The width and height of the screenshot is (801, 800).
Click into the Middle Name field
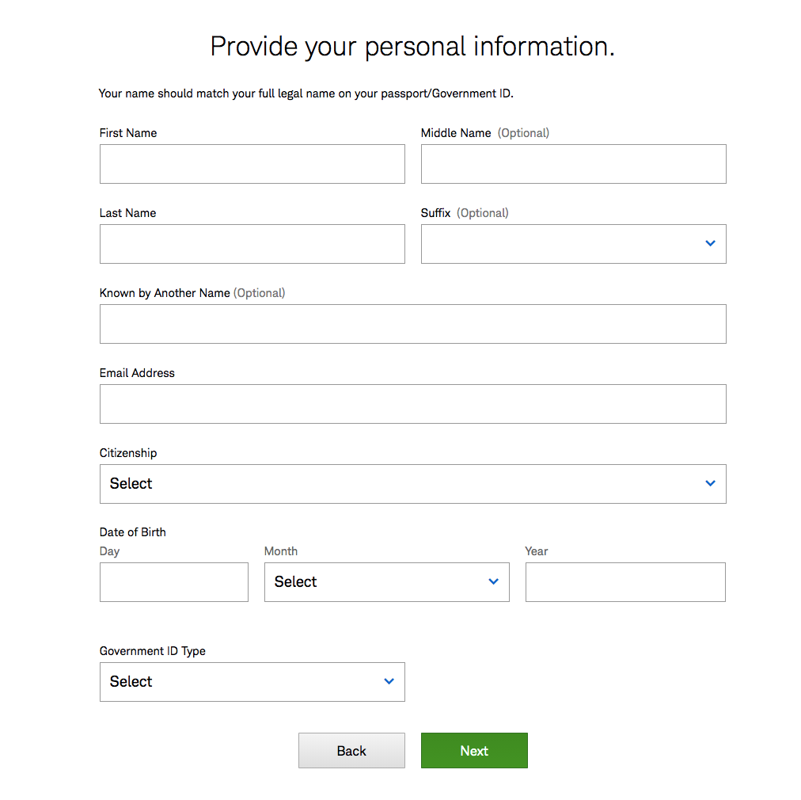pyautogui.click(x=573, y=164)
